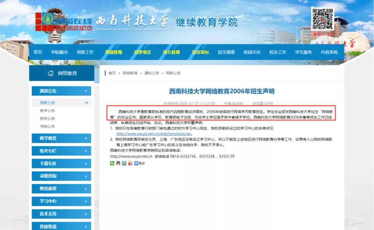
Task: Click the QZone star share icon
Action: (124, 163)
